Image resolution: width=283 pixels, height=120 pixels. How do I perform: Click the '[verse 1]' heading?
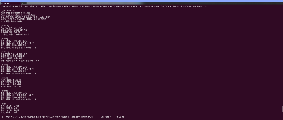click(x=5, y=26)
